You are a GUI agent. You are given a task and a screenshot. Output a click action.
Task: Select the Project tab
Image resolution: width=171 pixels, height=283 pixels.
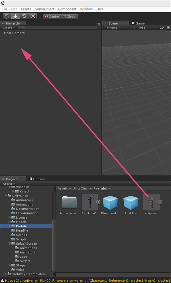tap(13, 179)
